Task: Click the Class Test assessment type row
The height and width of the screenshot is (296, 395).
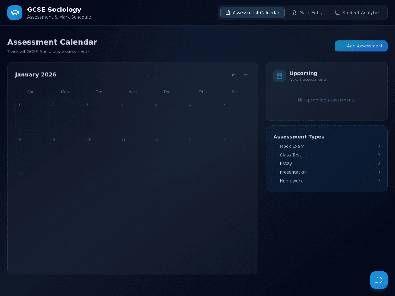Action: (326, 155)
